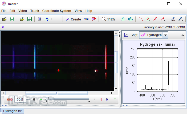Viewport: 187px width, 114px height.
Task: Toggle multiply vectors by mass icon
Action: point(181,19)
